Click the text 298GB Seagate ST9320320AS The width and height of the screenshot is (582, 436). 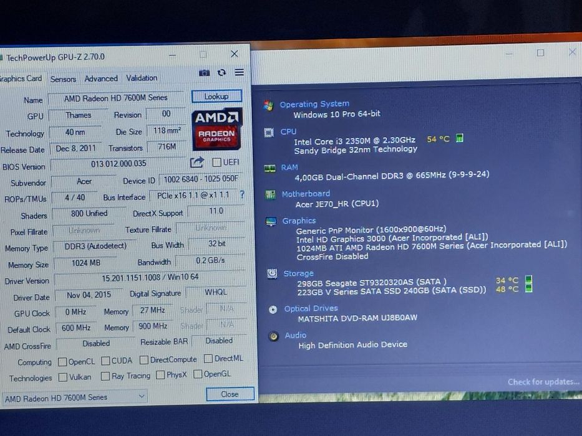355,283
